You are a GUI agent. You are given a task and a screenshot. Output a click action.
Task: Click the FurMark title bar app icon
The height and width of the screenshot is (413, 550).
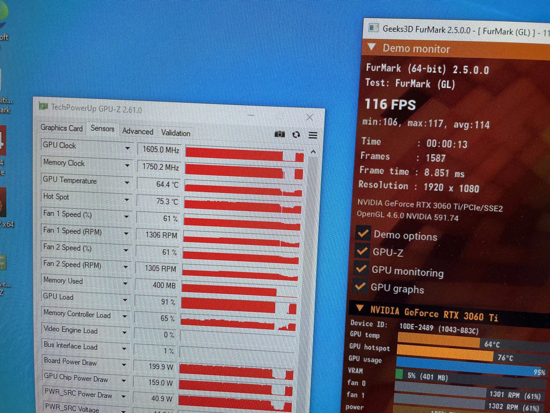(374, 28)
